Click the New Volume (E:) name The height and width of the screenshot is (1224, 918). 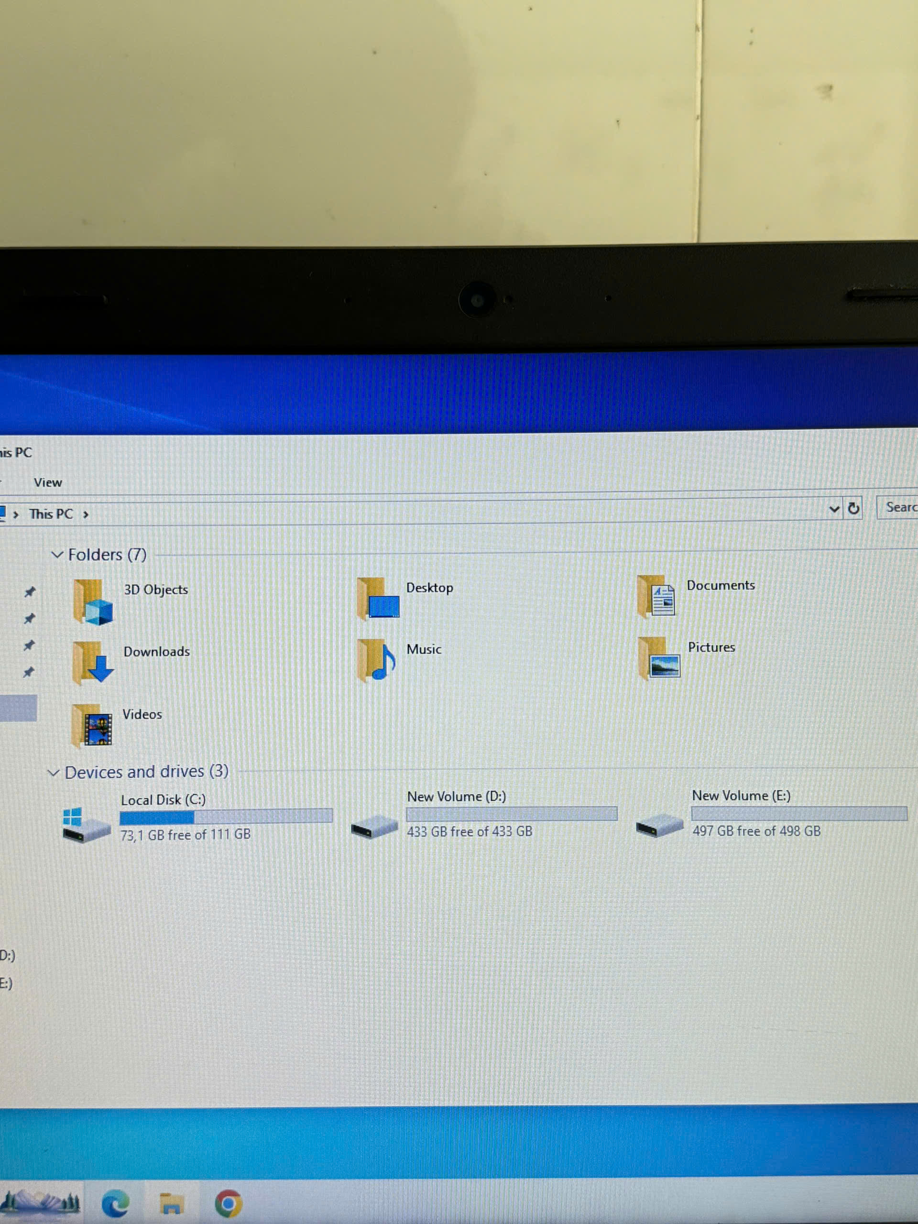click(742, 796)
